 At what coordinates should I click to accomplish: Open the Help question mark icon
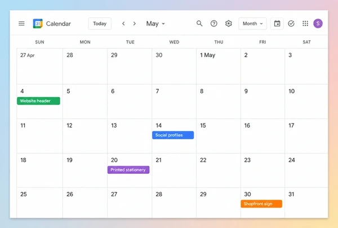click(214, 23)
